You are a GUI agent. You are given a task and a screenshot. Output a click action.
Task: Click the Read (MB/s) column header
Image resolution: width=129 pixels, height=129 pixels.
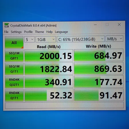pos(49,47)
